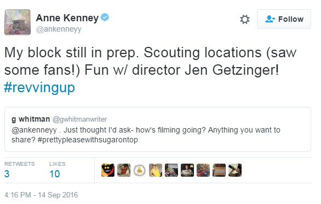Click the last liker avatar in row
This screenshot has height=204, width=321.
(235, 170)
